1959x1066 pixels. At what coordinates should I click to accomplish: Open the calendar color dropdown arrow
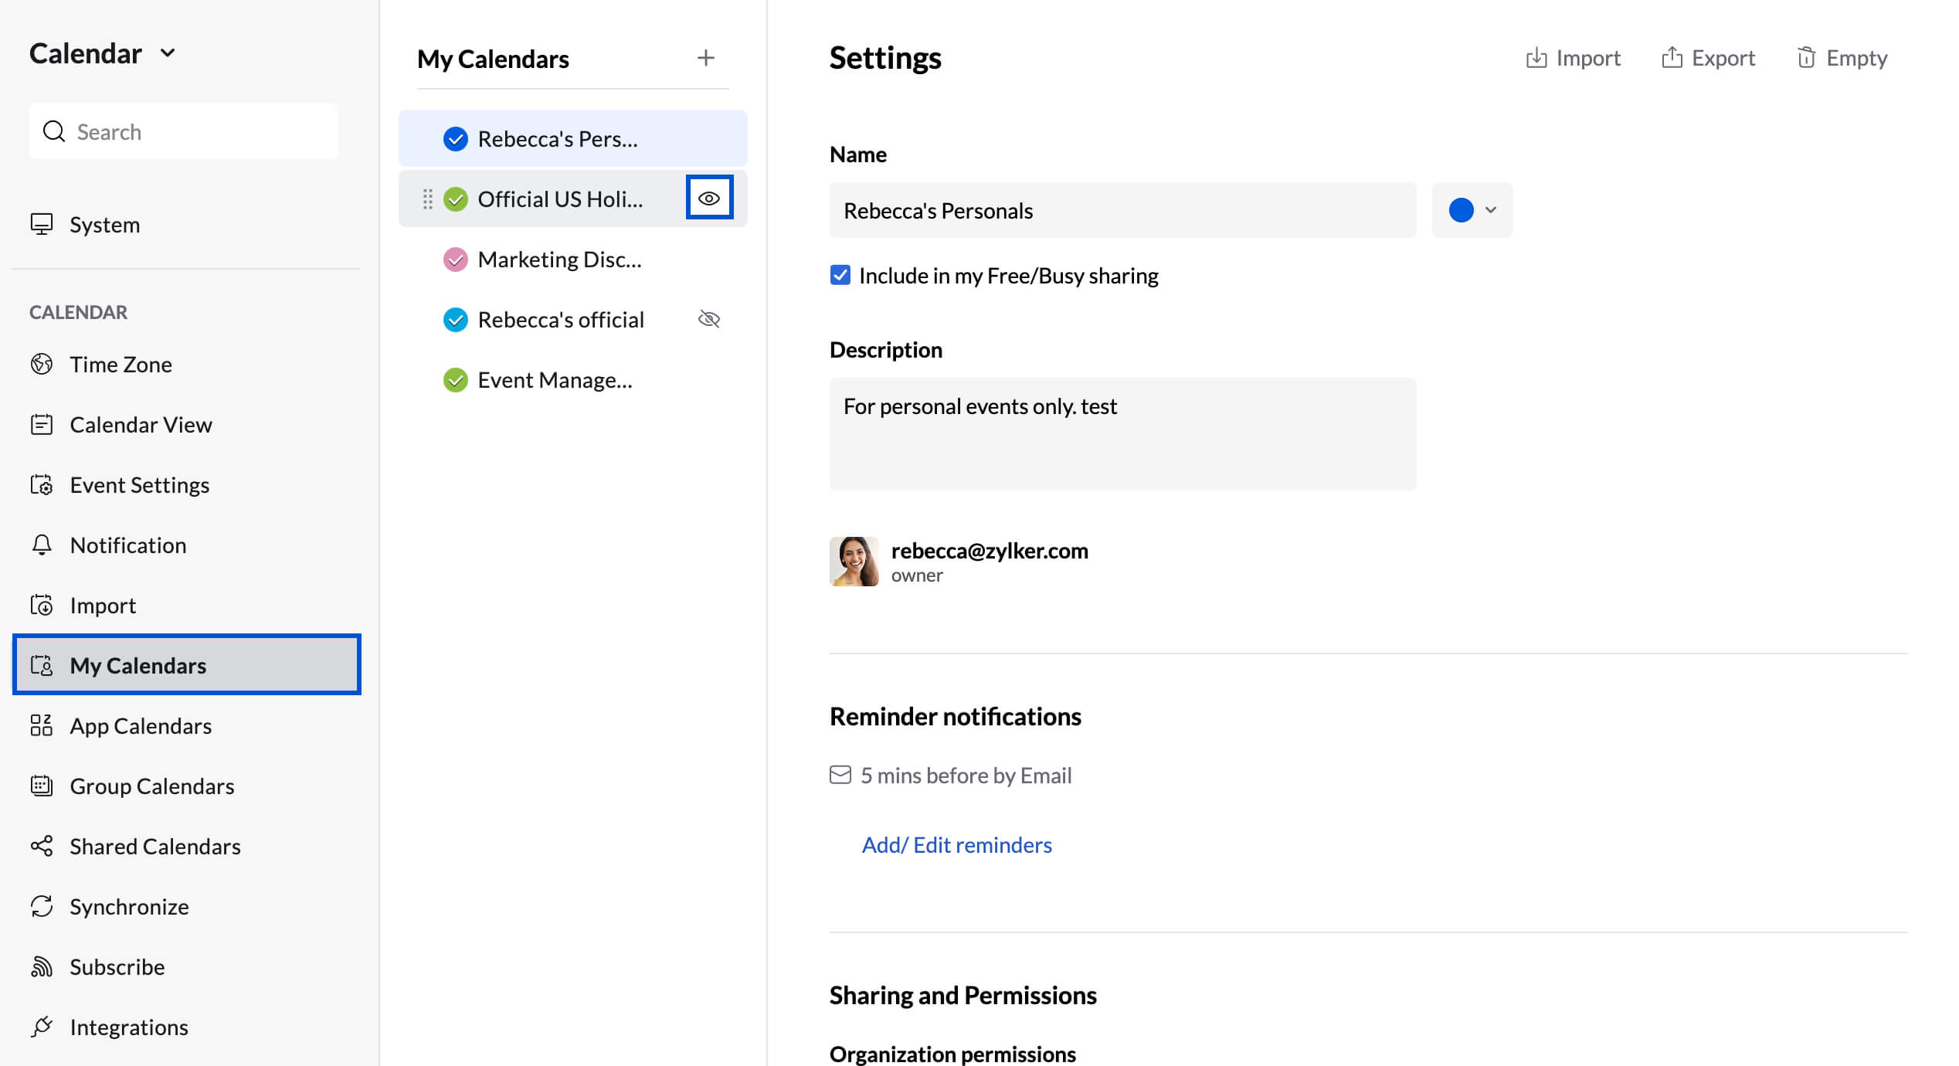click(1491, 210)
